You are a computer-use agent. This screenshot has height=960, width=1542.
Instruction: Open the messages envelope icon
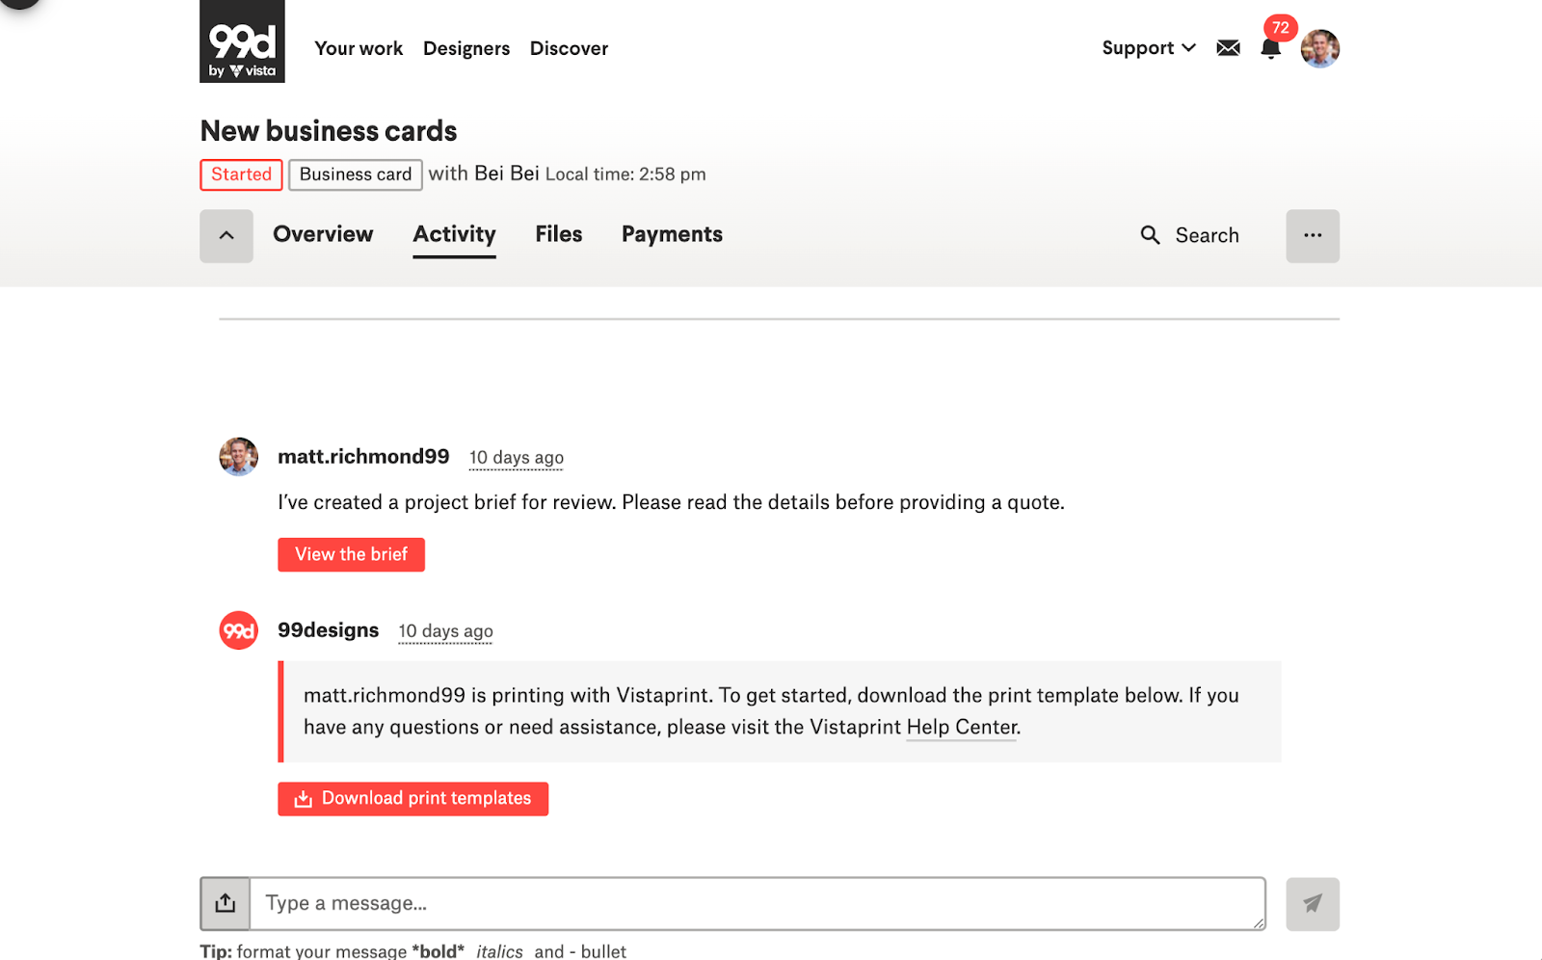click(1228, 48)
